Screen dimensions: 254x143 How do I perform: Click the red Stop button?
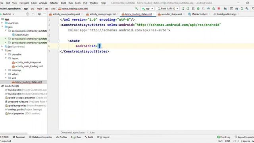click(219, 9)
